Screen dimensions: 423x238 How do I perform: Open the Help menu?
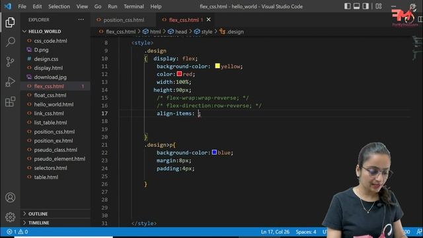[156, 6]
